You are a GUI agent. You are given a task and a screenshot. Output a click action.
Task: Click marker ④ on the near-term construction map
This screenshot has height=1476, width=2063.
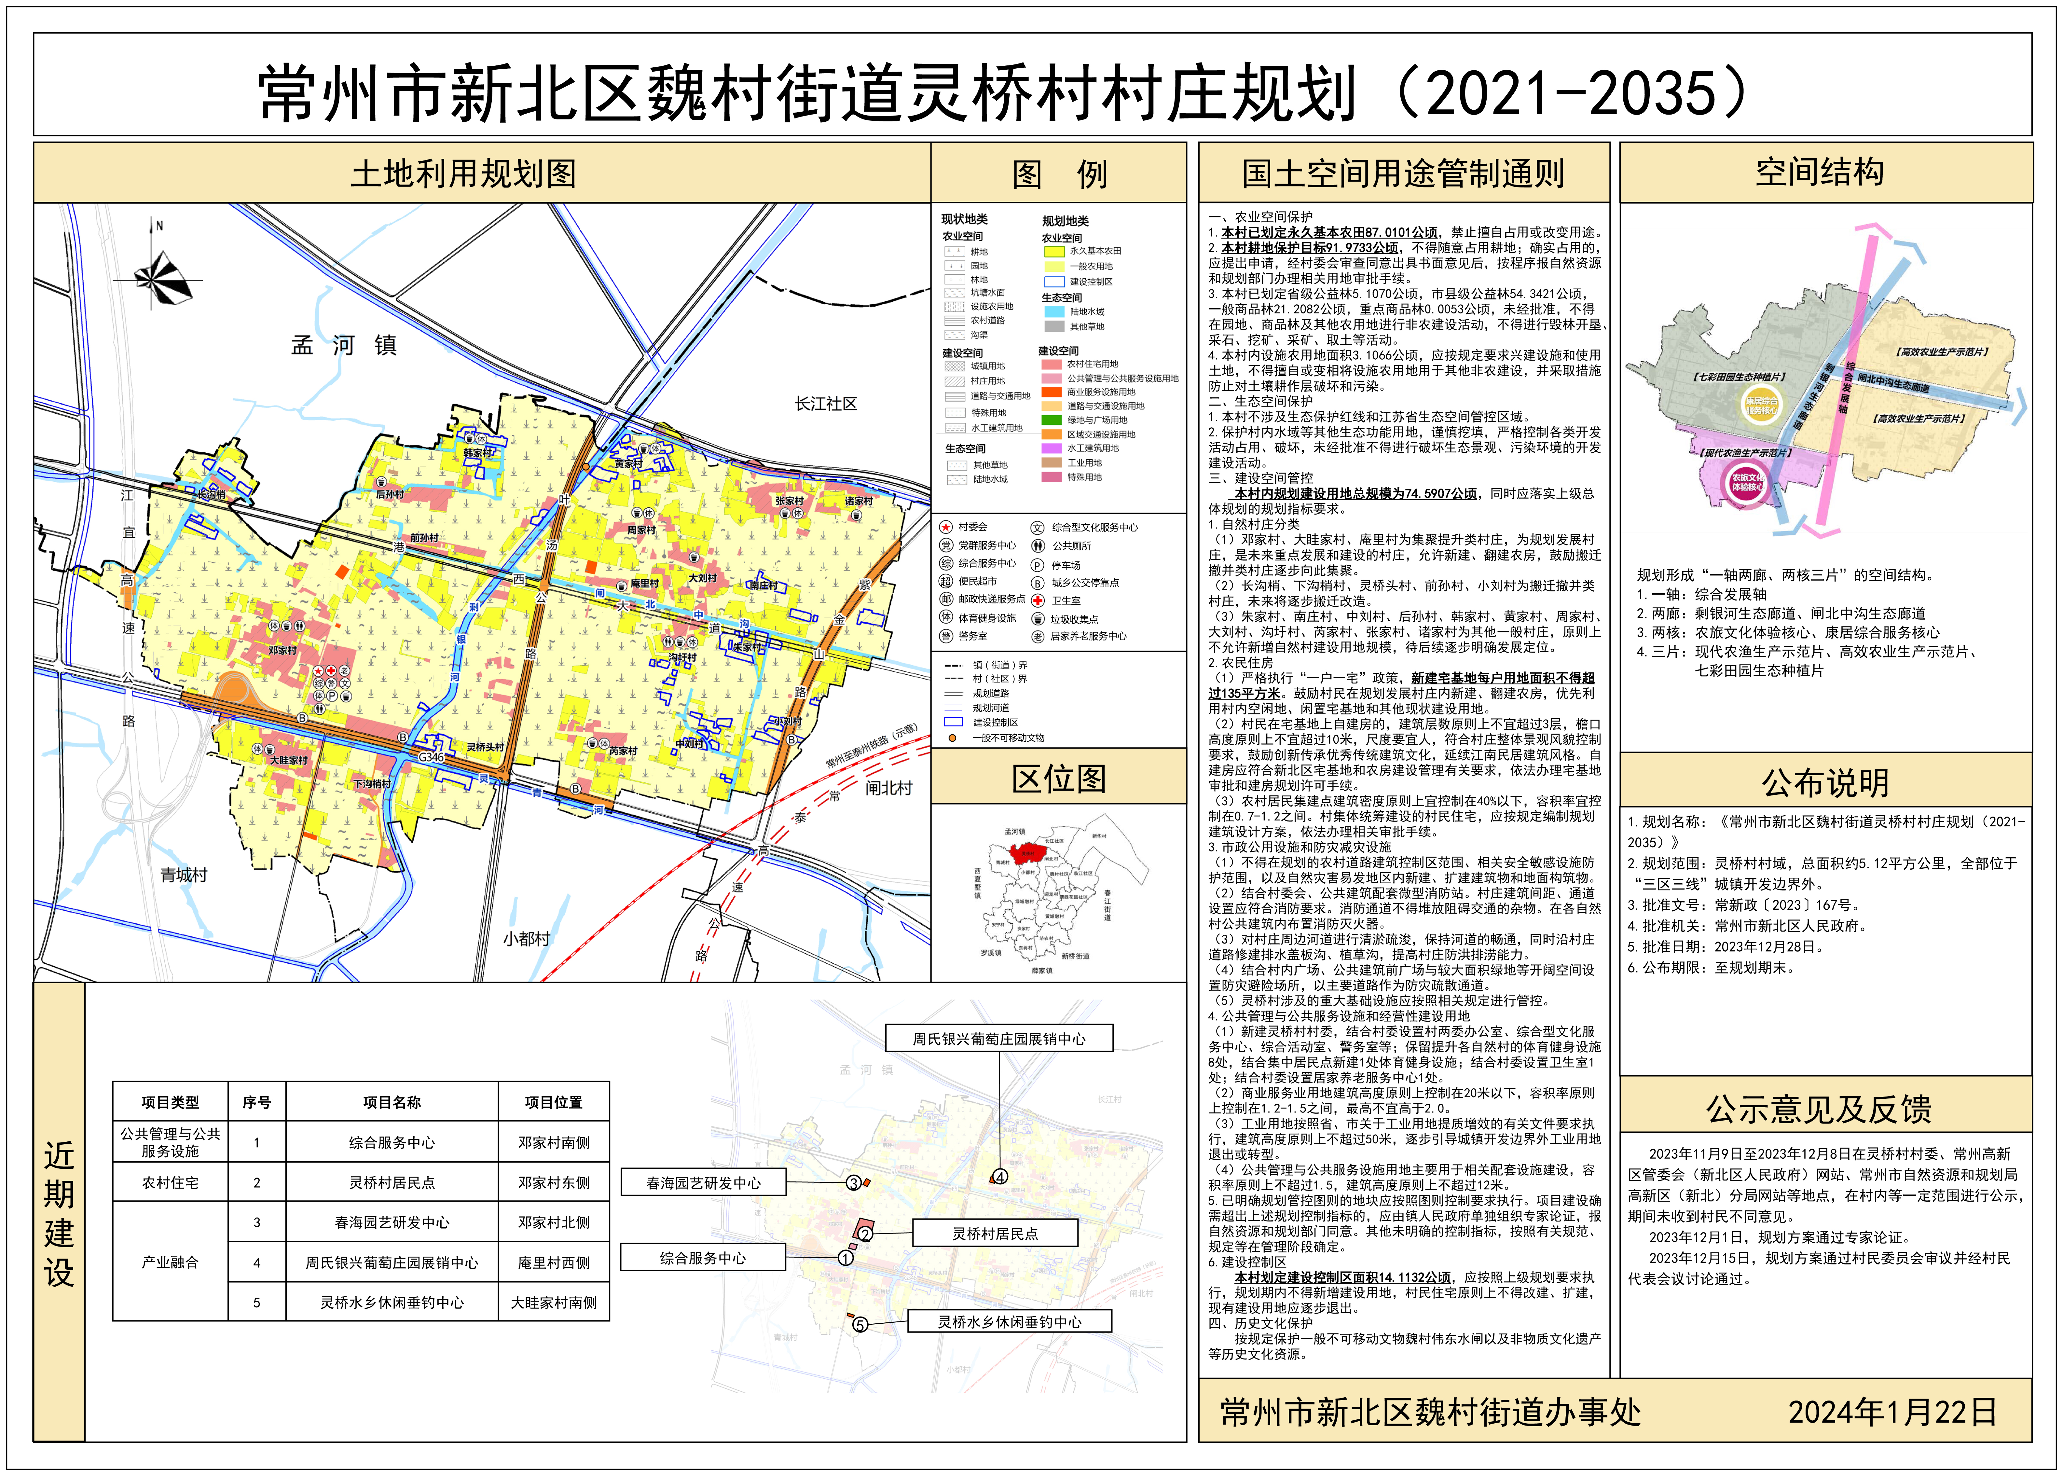[x=1000, y=1176]
